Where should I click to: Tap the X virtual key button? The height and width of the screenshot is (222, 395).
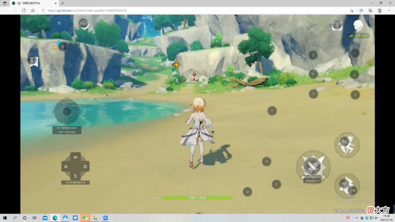point(313,74)
